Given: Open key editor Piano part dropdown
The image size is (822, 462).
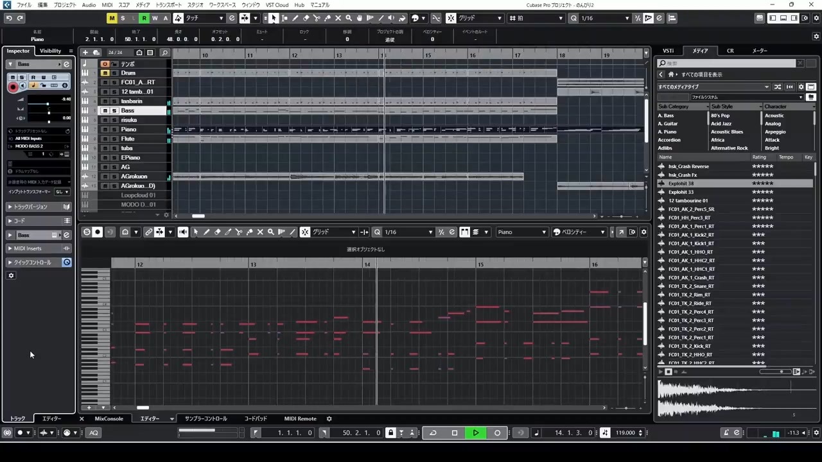Looking at the screenshot, I should [521, 232].
